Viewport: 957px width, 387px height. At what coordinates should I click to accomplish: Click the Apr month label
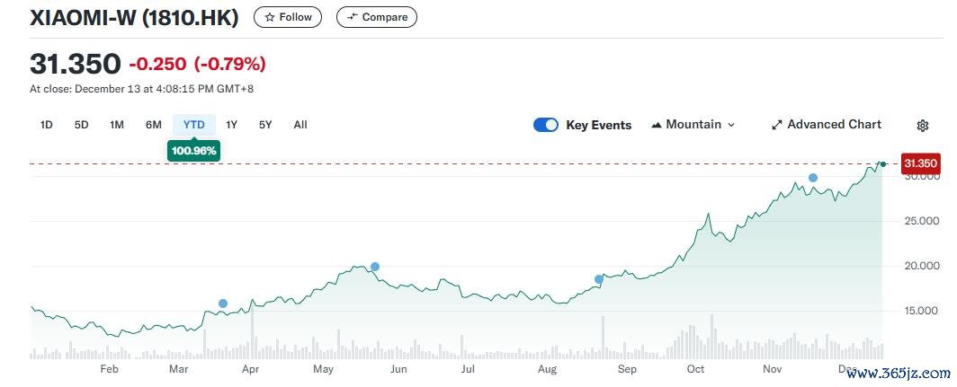[249, 369]
